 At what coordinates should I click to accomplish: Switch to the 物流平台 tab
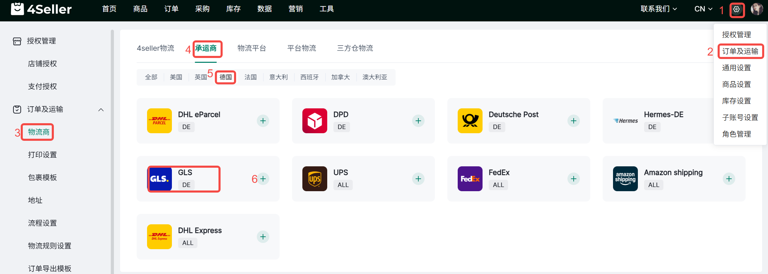(252, 48)
